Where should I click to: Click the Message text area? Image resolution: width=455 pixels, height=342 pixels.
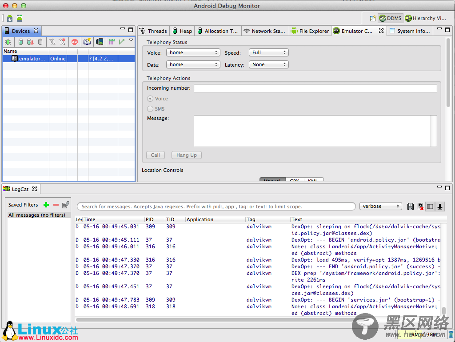(315, 131)
